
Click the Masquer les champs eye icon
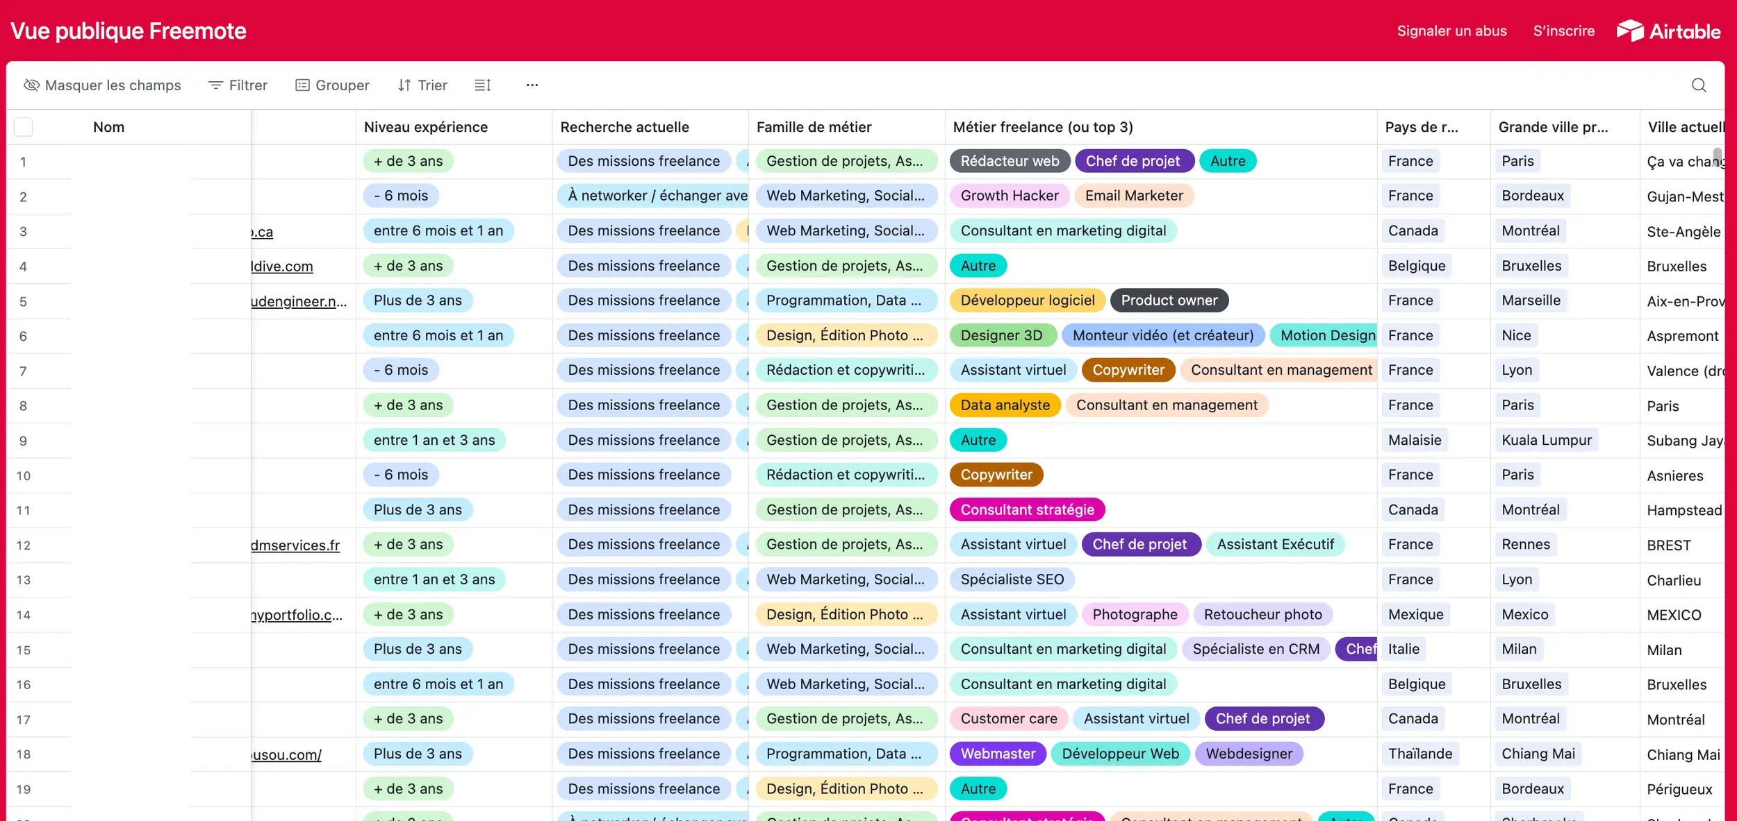click(x=31, y=85)
